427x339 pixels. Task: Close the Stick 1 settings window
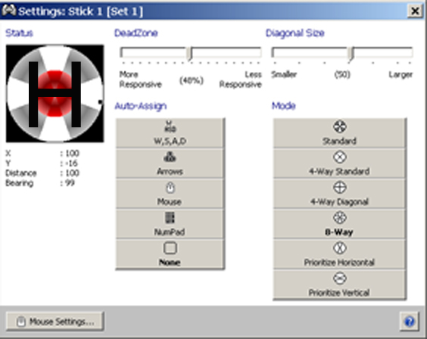[x=415, y=11]
